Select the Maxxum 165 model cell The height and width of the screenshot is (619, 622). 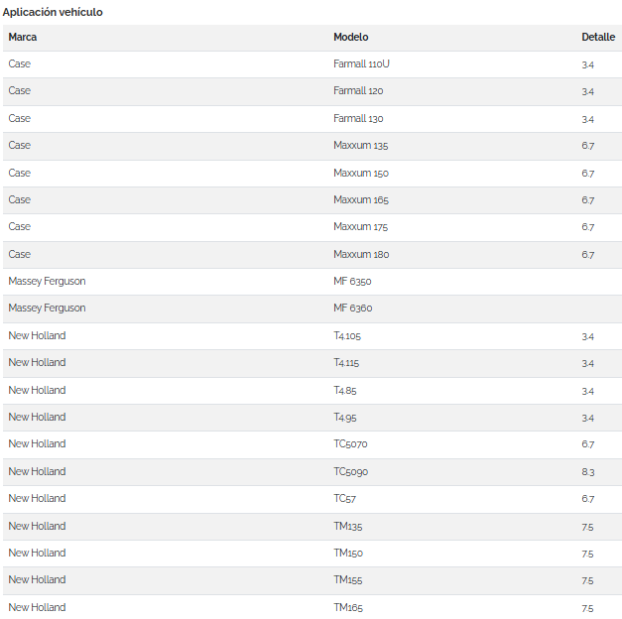pos(361,200)
